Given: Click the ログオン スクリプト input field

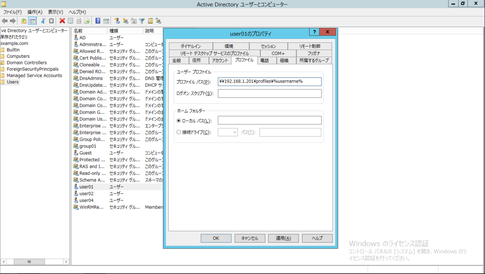Looking at the screenshot, I should click(x=269, y=93).
